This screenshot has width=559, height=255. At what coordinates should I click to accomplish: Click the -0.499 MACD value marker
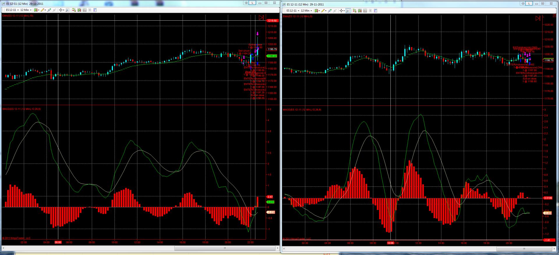tap(548, 213)
